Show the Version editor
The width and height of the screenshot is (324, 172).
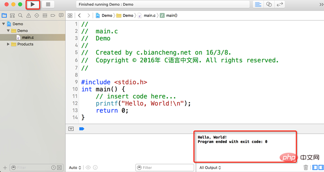(280, 4)
